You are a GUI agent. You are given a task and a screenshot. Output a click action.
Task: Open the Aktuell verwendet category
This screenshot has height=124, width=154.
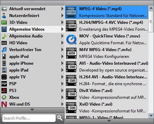coord(33,9)
